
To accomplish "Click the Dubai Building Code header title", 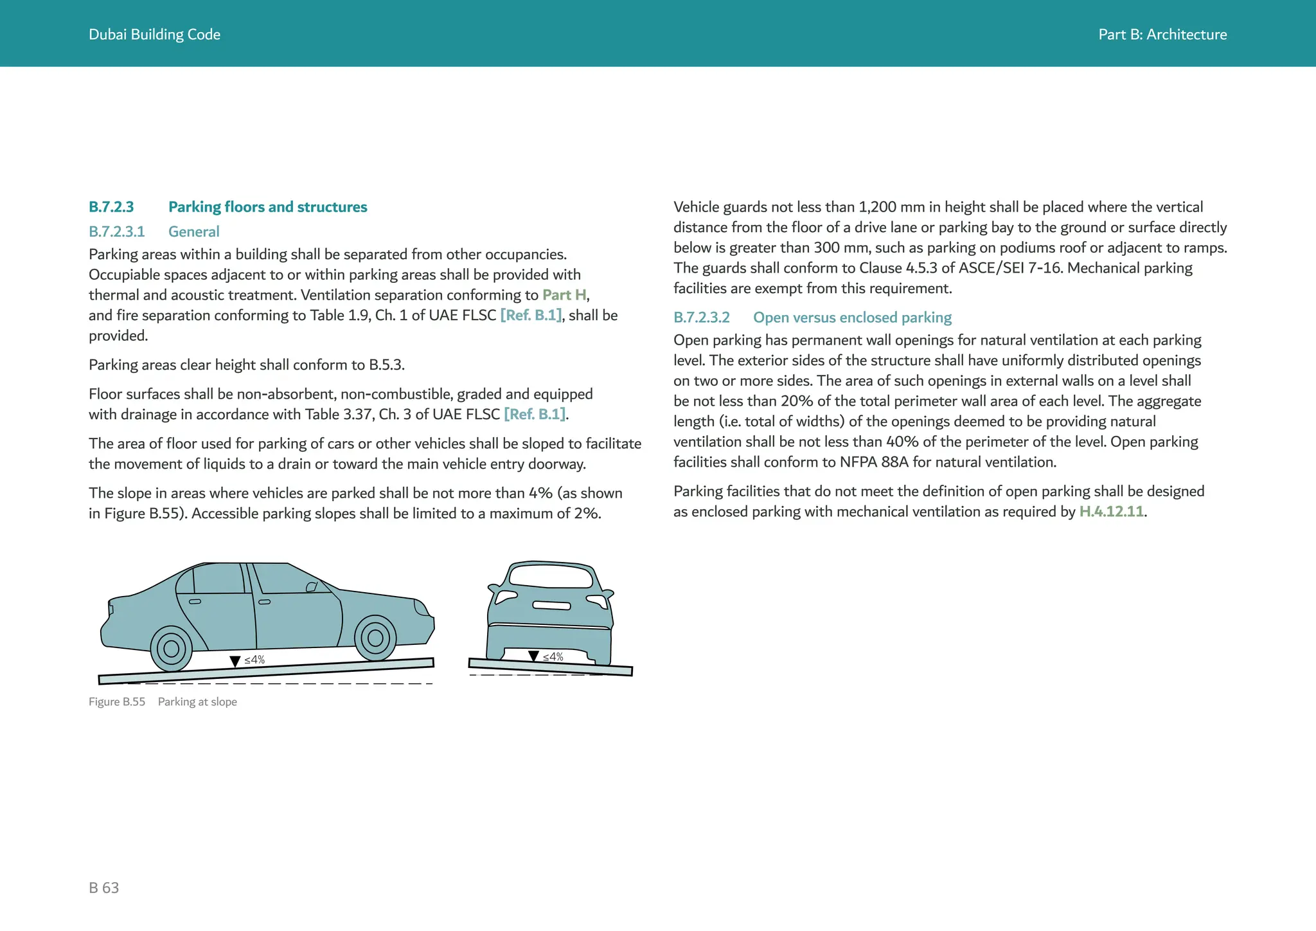I will click(x=154, y=35).
